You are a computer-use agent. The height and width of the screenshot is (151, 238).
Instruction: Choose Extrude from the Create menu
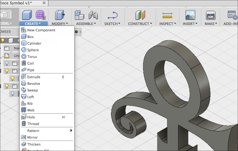(x=34, y=77)
